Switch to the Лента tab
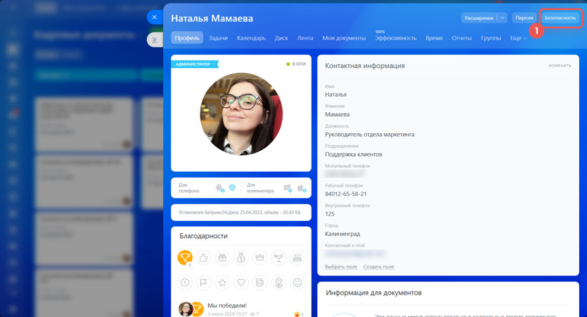The image size is (587, 317). (305, 38)
